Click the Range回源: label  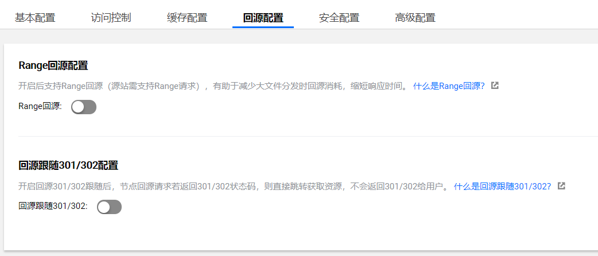pos(40,106)
